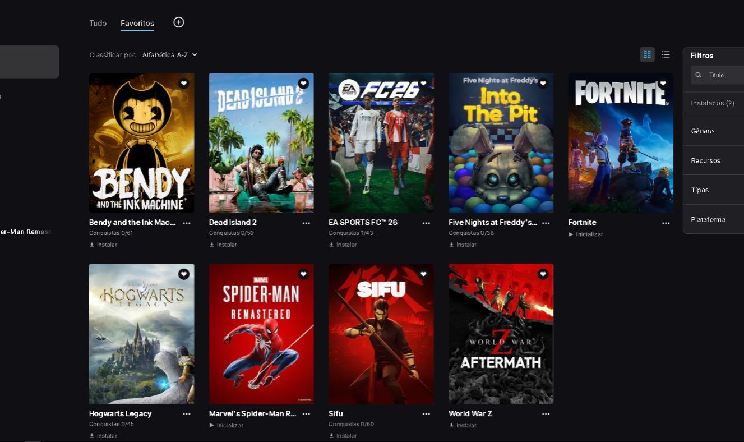Image resolution: width=744 pixels, height=442 pixels.
Task: Launch Marvel's Spider-Man Remastered with Inicializar
Action: coord(226,426)
